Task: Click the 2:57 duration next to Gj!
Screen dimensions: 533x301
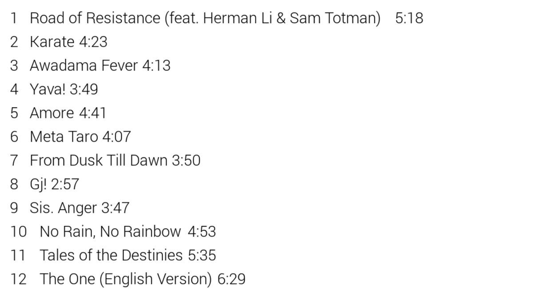Action: [65, 184]
